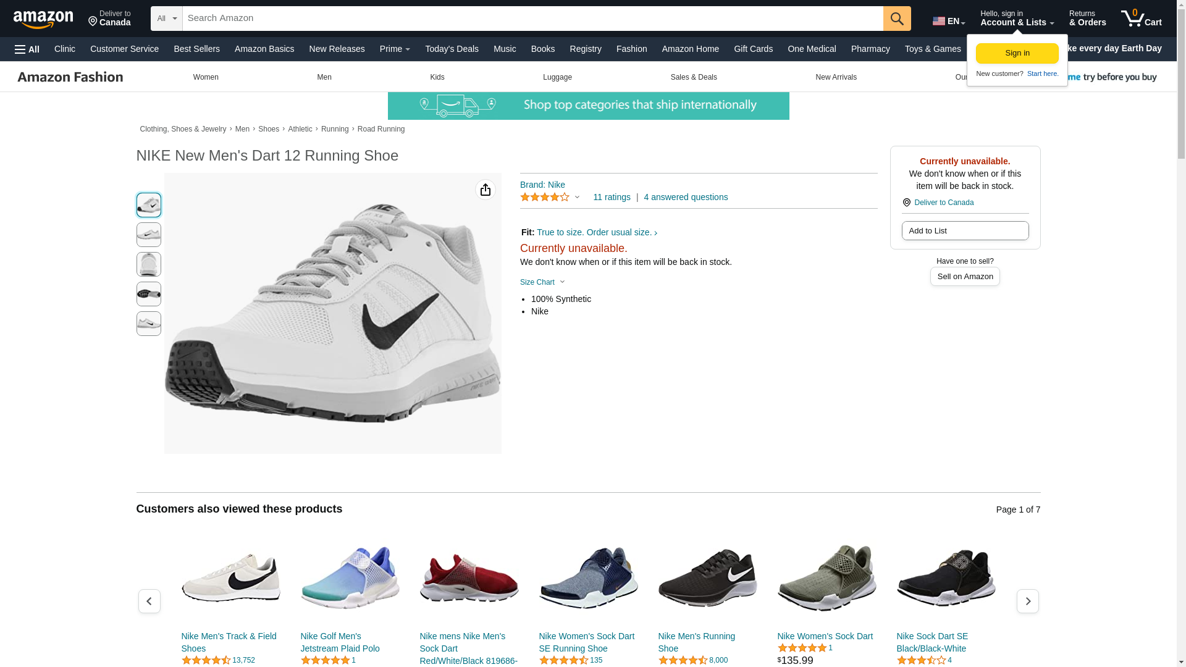
Task: Click the share icon on product image
Action: point(486,190)
